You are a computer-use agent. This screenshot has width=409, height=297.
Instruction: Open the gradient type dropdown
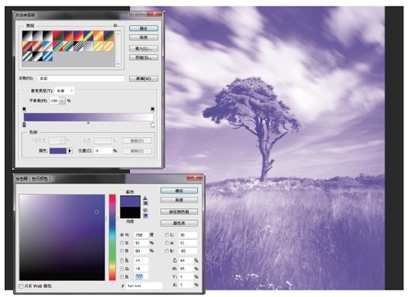65,91
